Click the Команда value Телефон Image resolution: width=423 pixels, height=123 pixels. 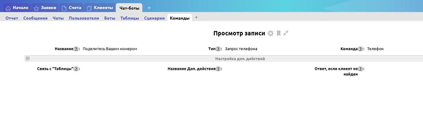[x=375, y=49]
